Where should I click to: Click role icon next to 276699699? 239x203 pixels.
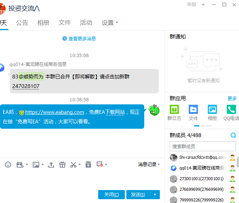coord(233,189)
